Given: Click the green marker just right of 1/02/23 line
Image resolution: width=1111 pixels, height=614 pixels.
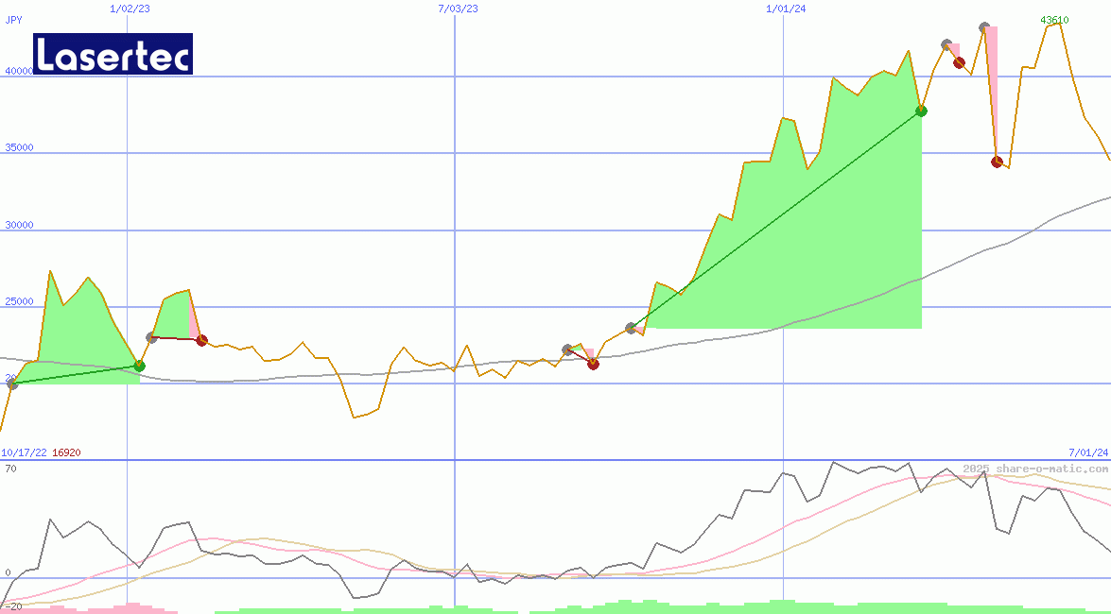Looking at the screenshot, I should tap(139, 366).
